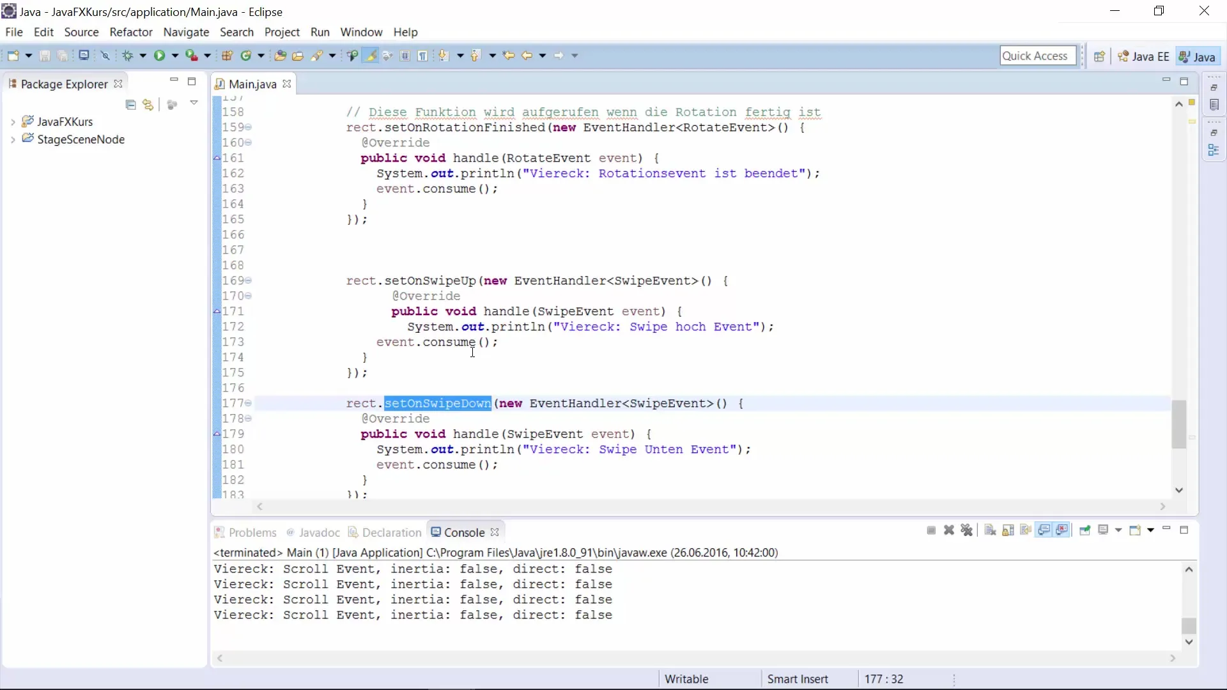Open Debug configurations dropdown arrow
Image resolution: width=1227 pixels, height=690 pixels.
pyautogui.click(x=143, y=56)
